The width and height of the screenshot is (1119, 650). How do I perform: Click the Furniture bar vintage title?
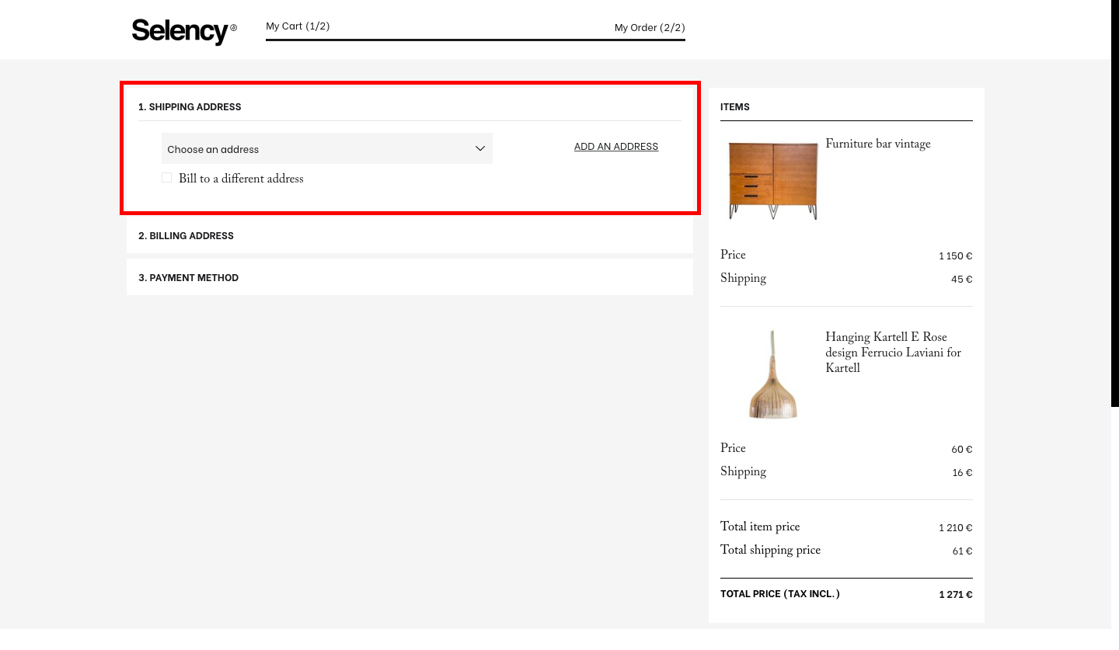pyautogui.click(x=878, y=144)
